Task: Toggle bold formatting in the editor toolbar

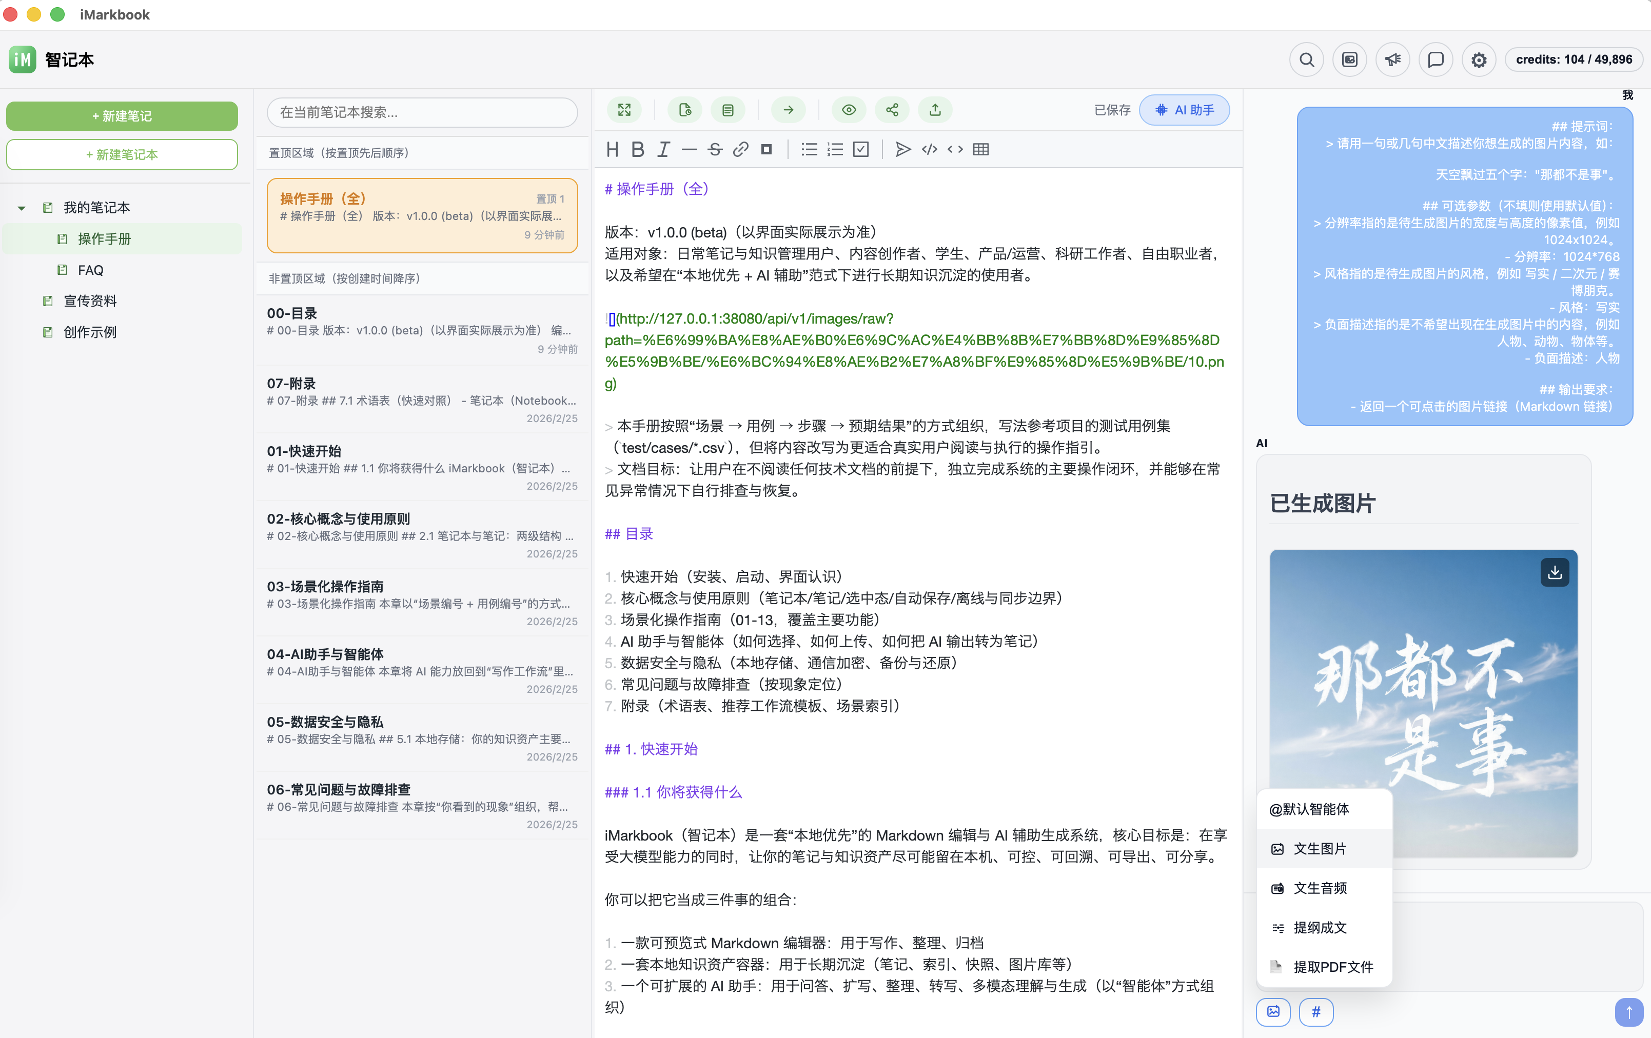Action: click(638, 149)
